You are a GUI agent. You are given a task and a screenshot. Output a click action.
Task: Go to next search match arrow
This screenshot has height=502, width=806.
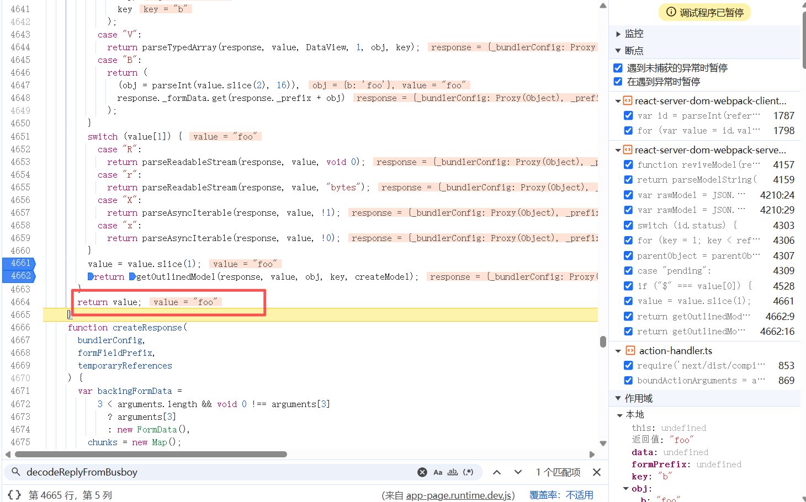518,472
